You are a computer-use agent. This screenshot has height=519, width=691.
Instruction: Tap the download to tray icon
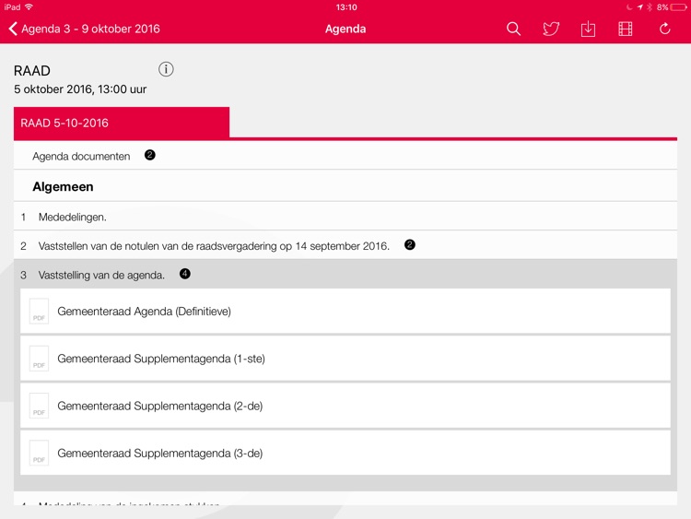(588, 29)
